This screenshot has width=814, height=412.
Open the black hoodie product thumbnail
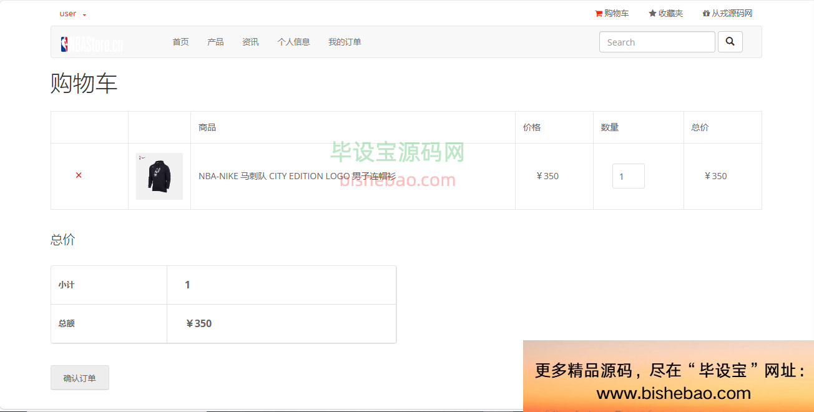coord(159,176)
